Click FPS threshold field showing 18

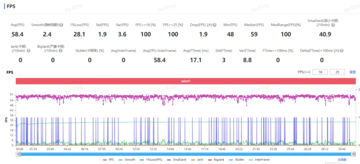(x=320, y=72)
